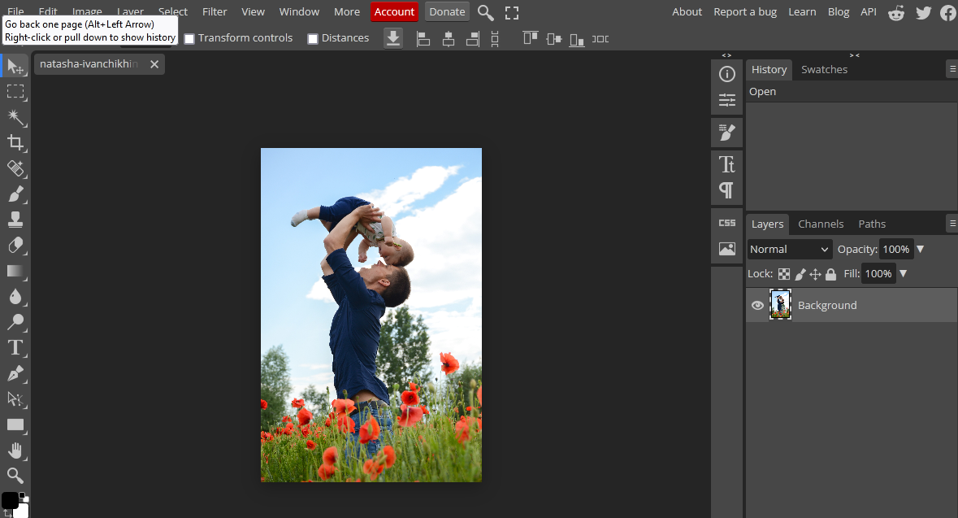Toggle lock all padlock icon

coord(831,274)
